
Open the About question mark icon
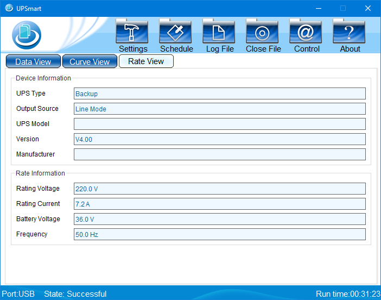(x=349, y=31)
